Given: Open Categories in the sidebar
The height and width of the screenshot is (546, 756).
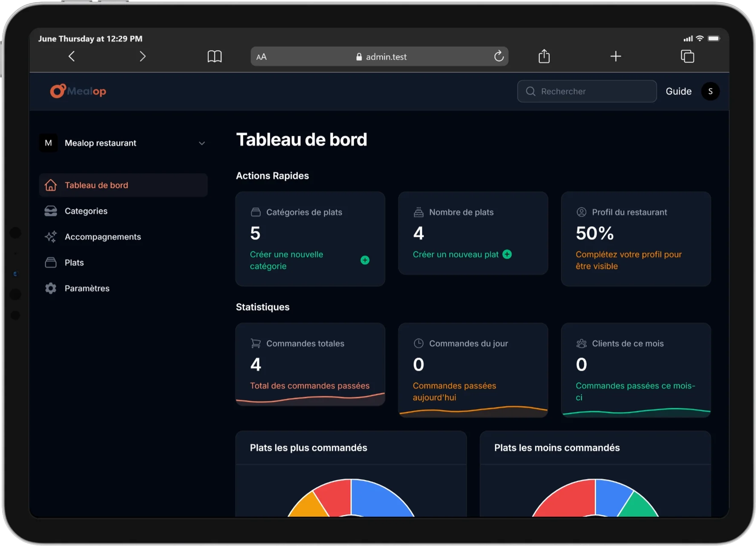Looking at the screenshot, I should coord(123,211).
